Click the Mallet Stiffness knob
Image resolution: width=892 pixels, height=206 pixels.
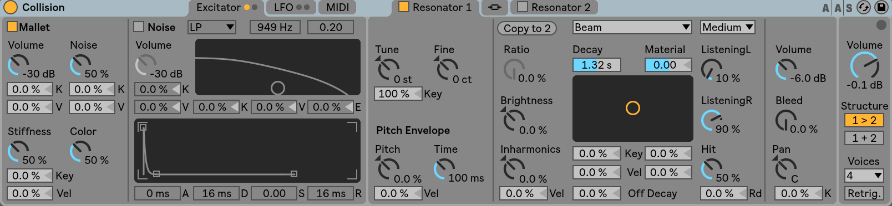(18, 151)
